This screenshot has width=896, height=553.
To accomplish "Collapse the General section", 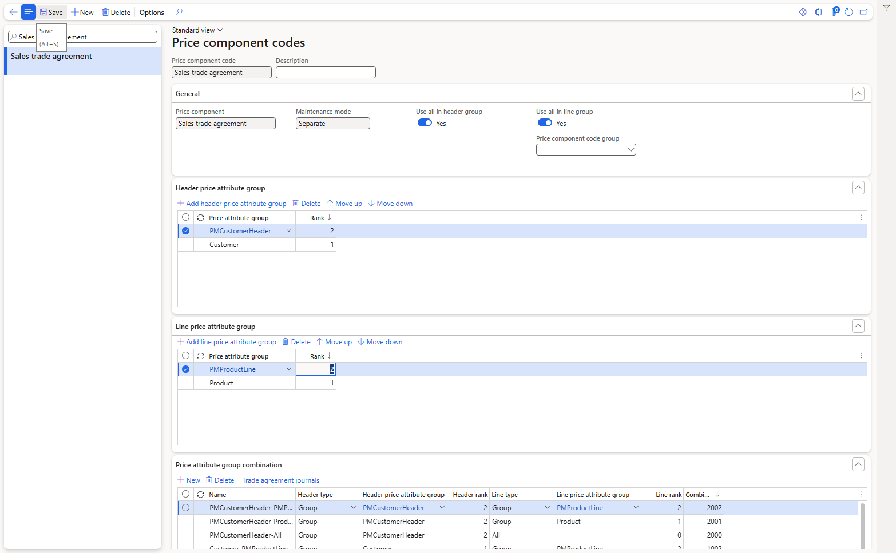I will pyautogui.click(x=858, y=94).
